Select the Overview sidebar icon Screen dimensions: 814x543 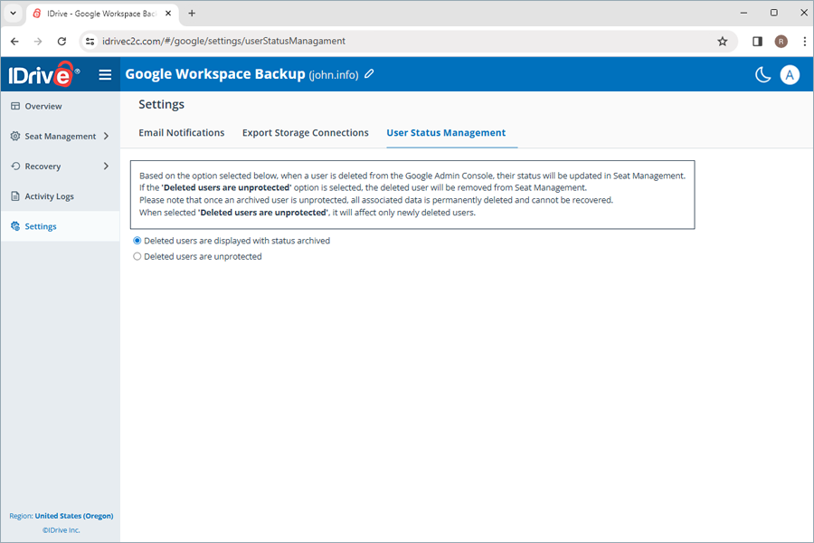(x=14, y=106)
